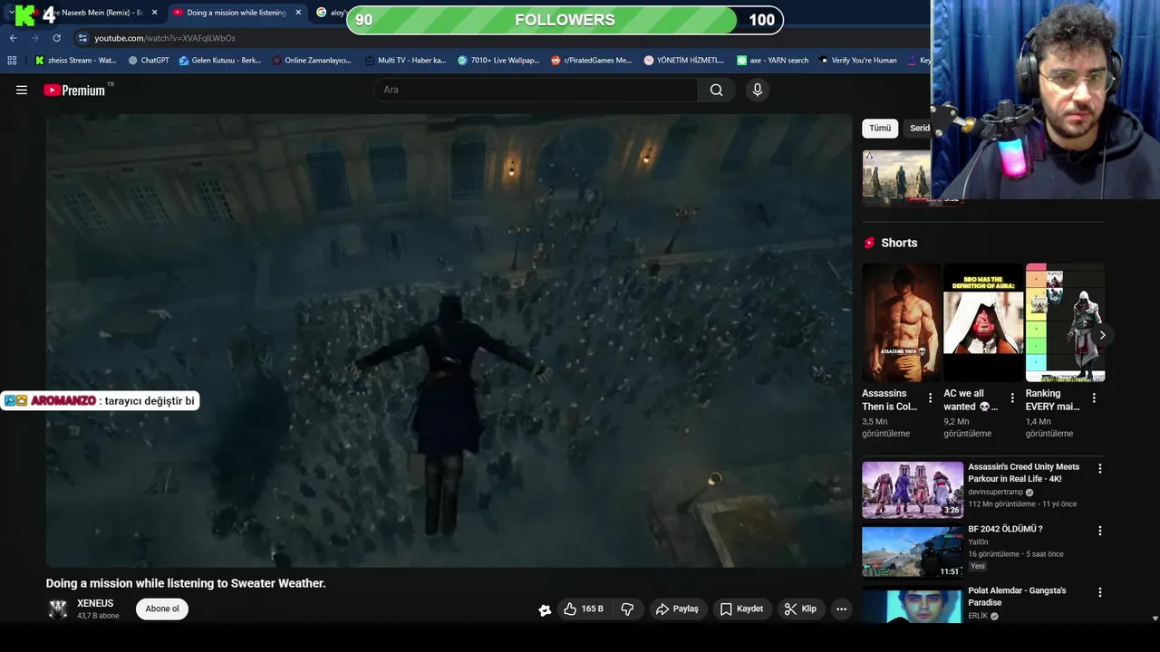
Task: Open the icon left of like button
Action: [545, 609]
